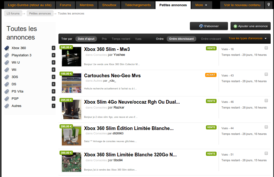The width and height of the screenshot is (274, 177).
Task: Open listing title Xbox 360 Slim - Mw3
Action: coord(107,49)
